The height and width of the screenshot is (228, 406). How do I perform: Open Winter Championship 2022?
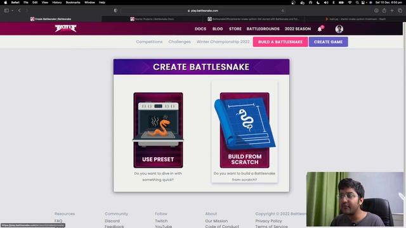223,42
